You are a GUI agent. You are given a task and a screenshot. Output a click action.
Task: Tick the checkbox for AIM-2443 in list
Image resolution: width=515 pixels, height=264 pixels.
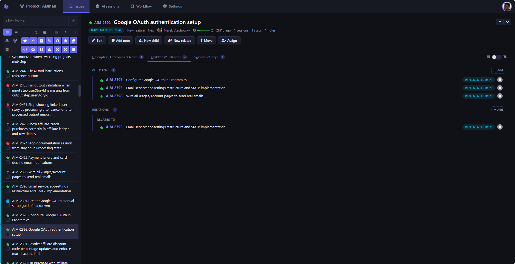coord(8,76)
